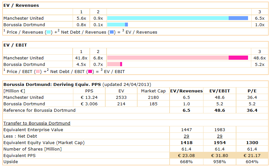Select Manchester United's 5.6x Price/Revenues value
This screenshot has width=270, height=167.
(81, 18)
